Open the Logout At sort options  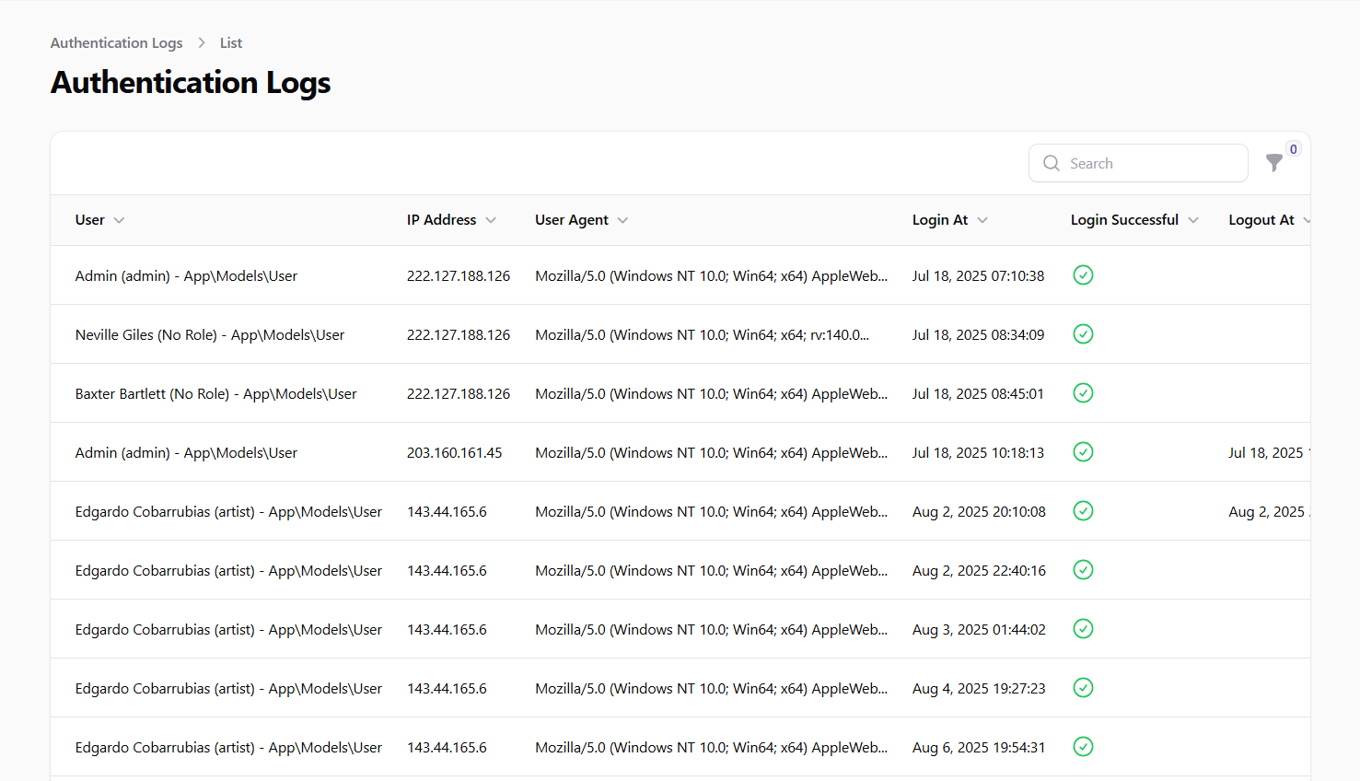[x=1310, y=219]
